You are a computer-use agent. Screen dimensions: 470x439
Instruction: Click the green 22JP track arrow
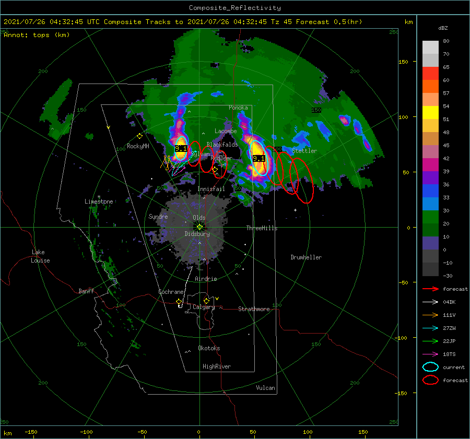click(430, 341)
